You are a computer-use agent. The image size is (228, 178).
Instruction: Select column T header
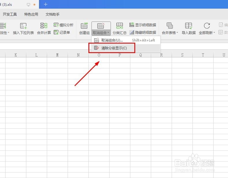click(x=203, y=55)
